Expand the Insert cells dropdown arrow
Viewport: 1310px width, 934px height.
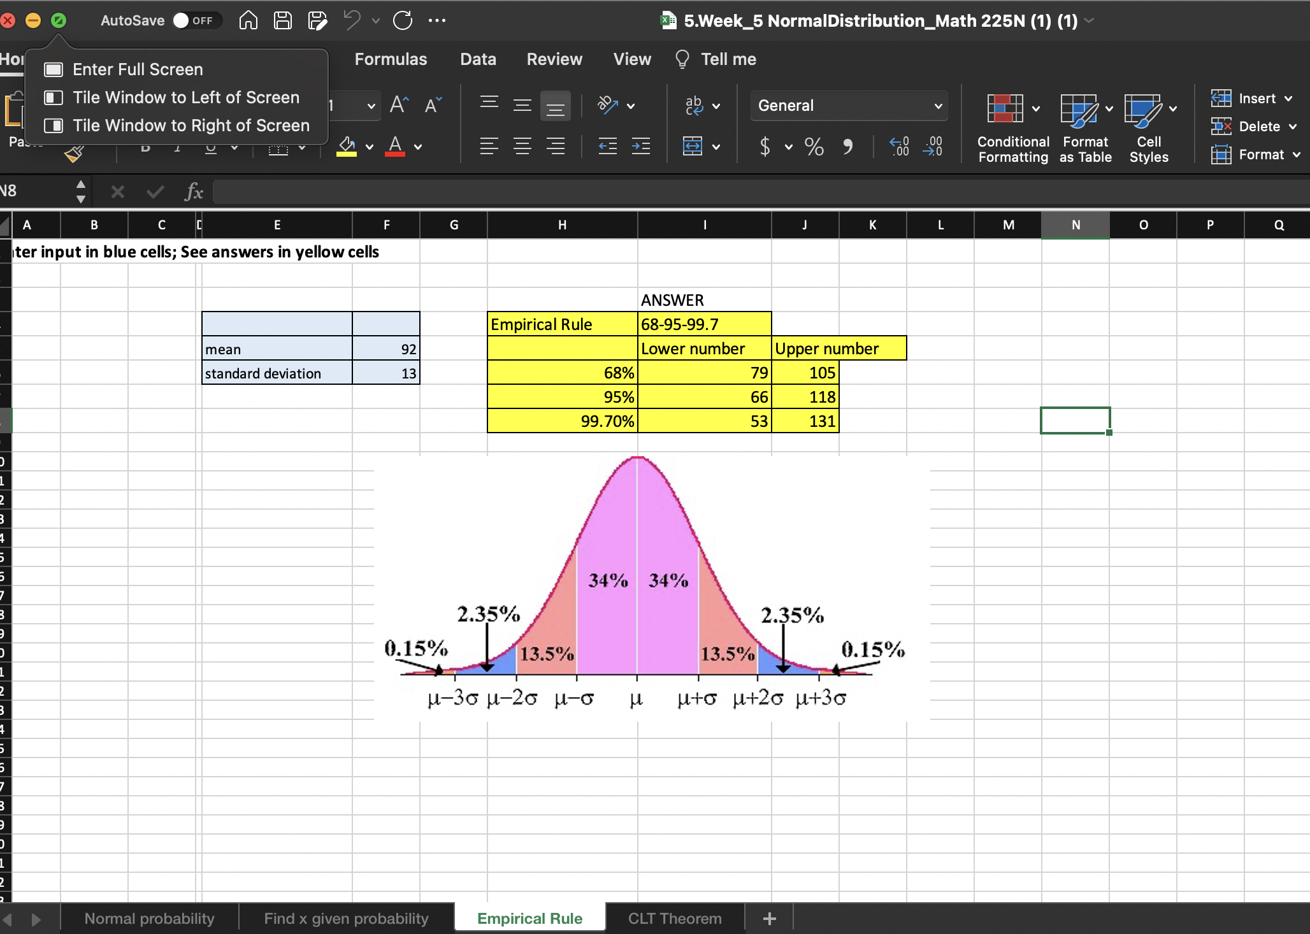coord(1288,99)
